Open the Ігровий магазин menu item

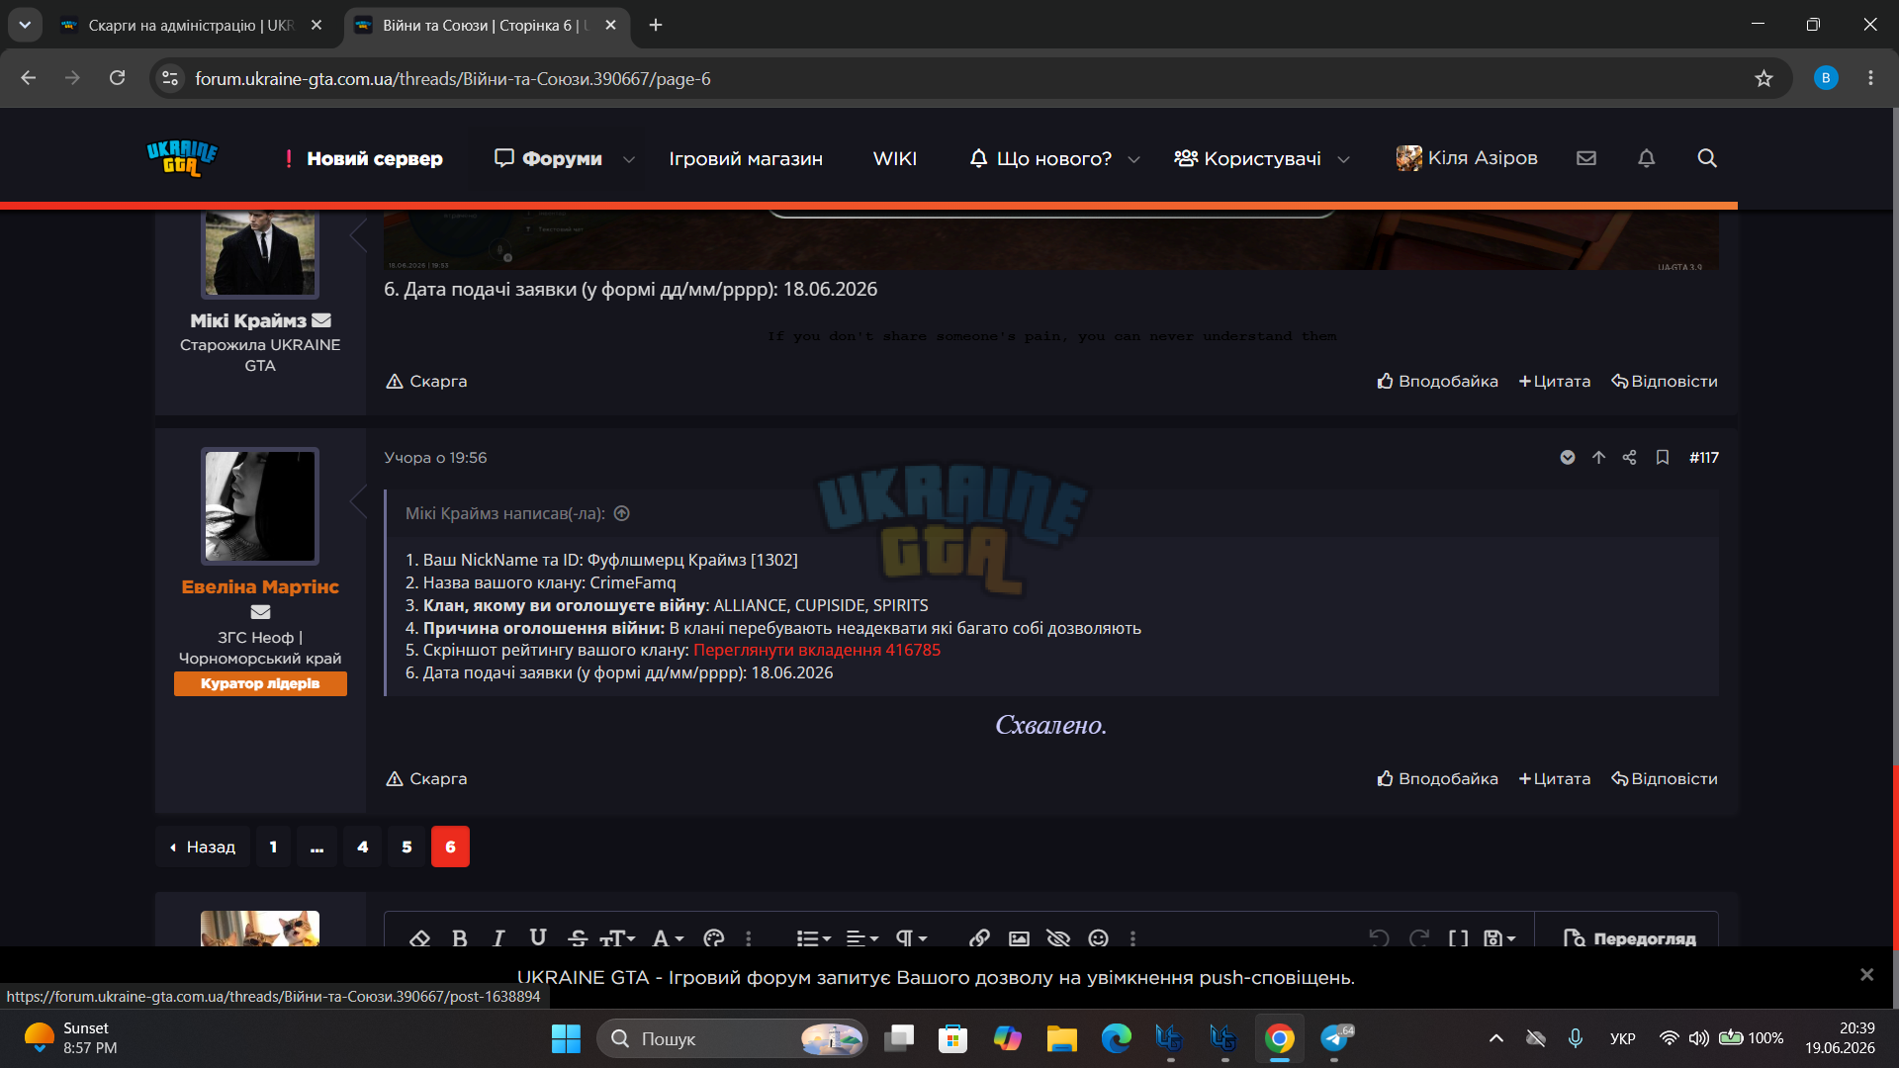pyautogui.click(x=746, y=158)
